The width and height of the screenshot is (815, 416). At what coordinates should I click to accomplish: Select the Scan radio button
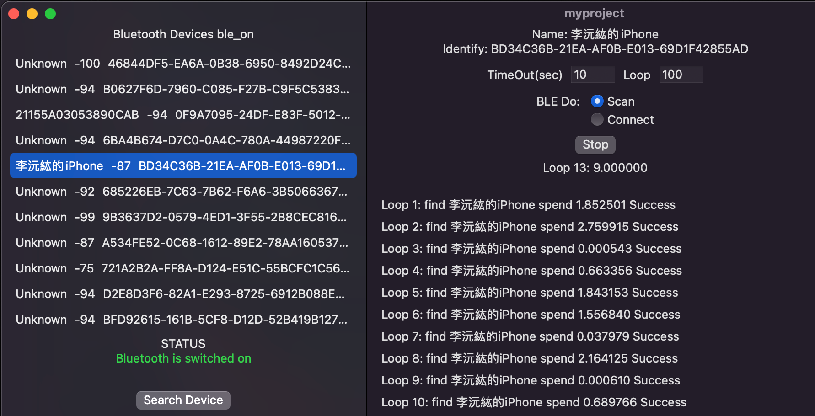[x=597, y=101]
